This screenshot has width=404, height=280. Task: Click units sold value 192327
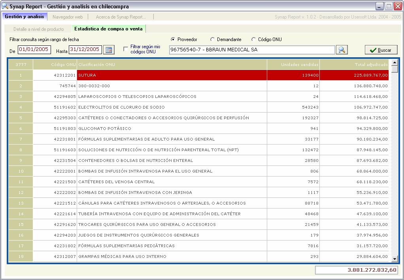293,118
